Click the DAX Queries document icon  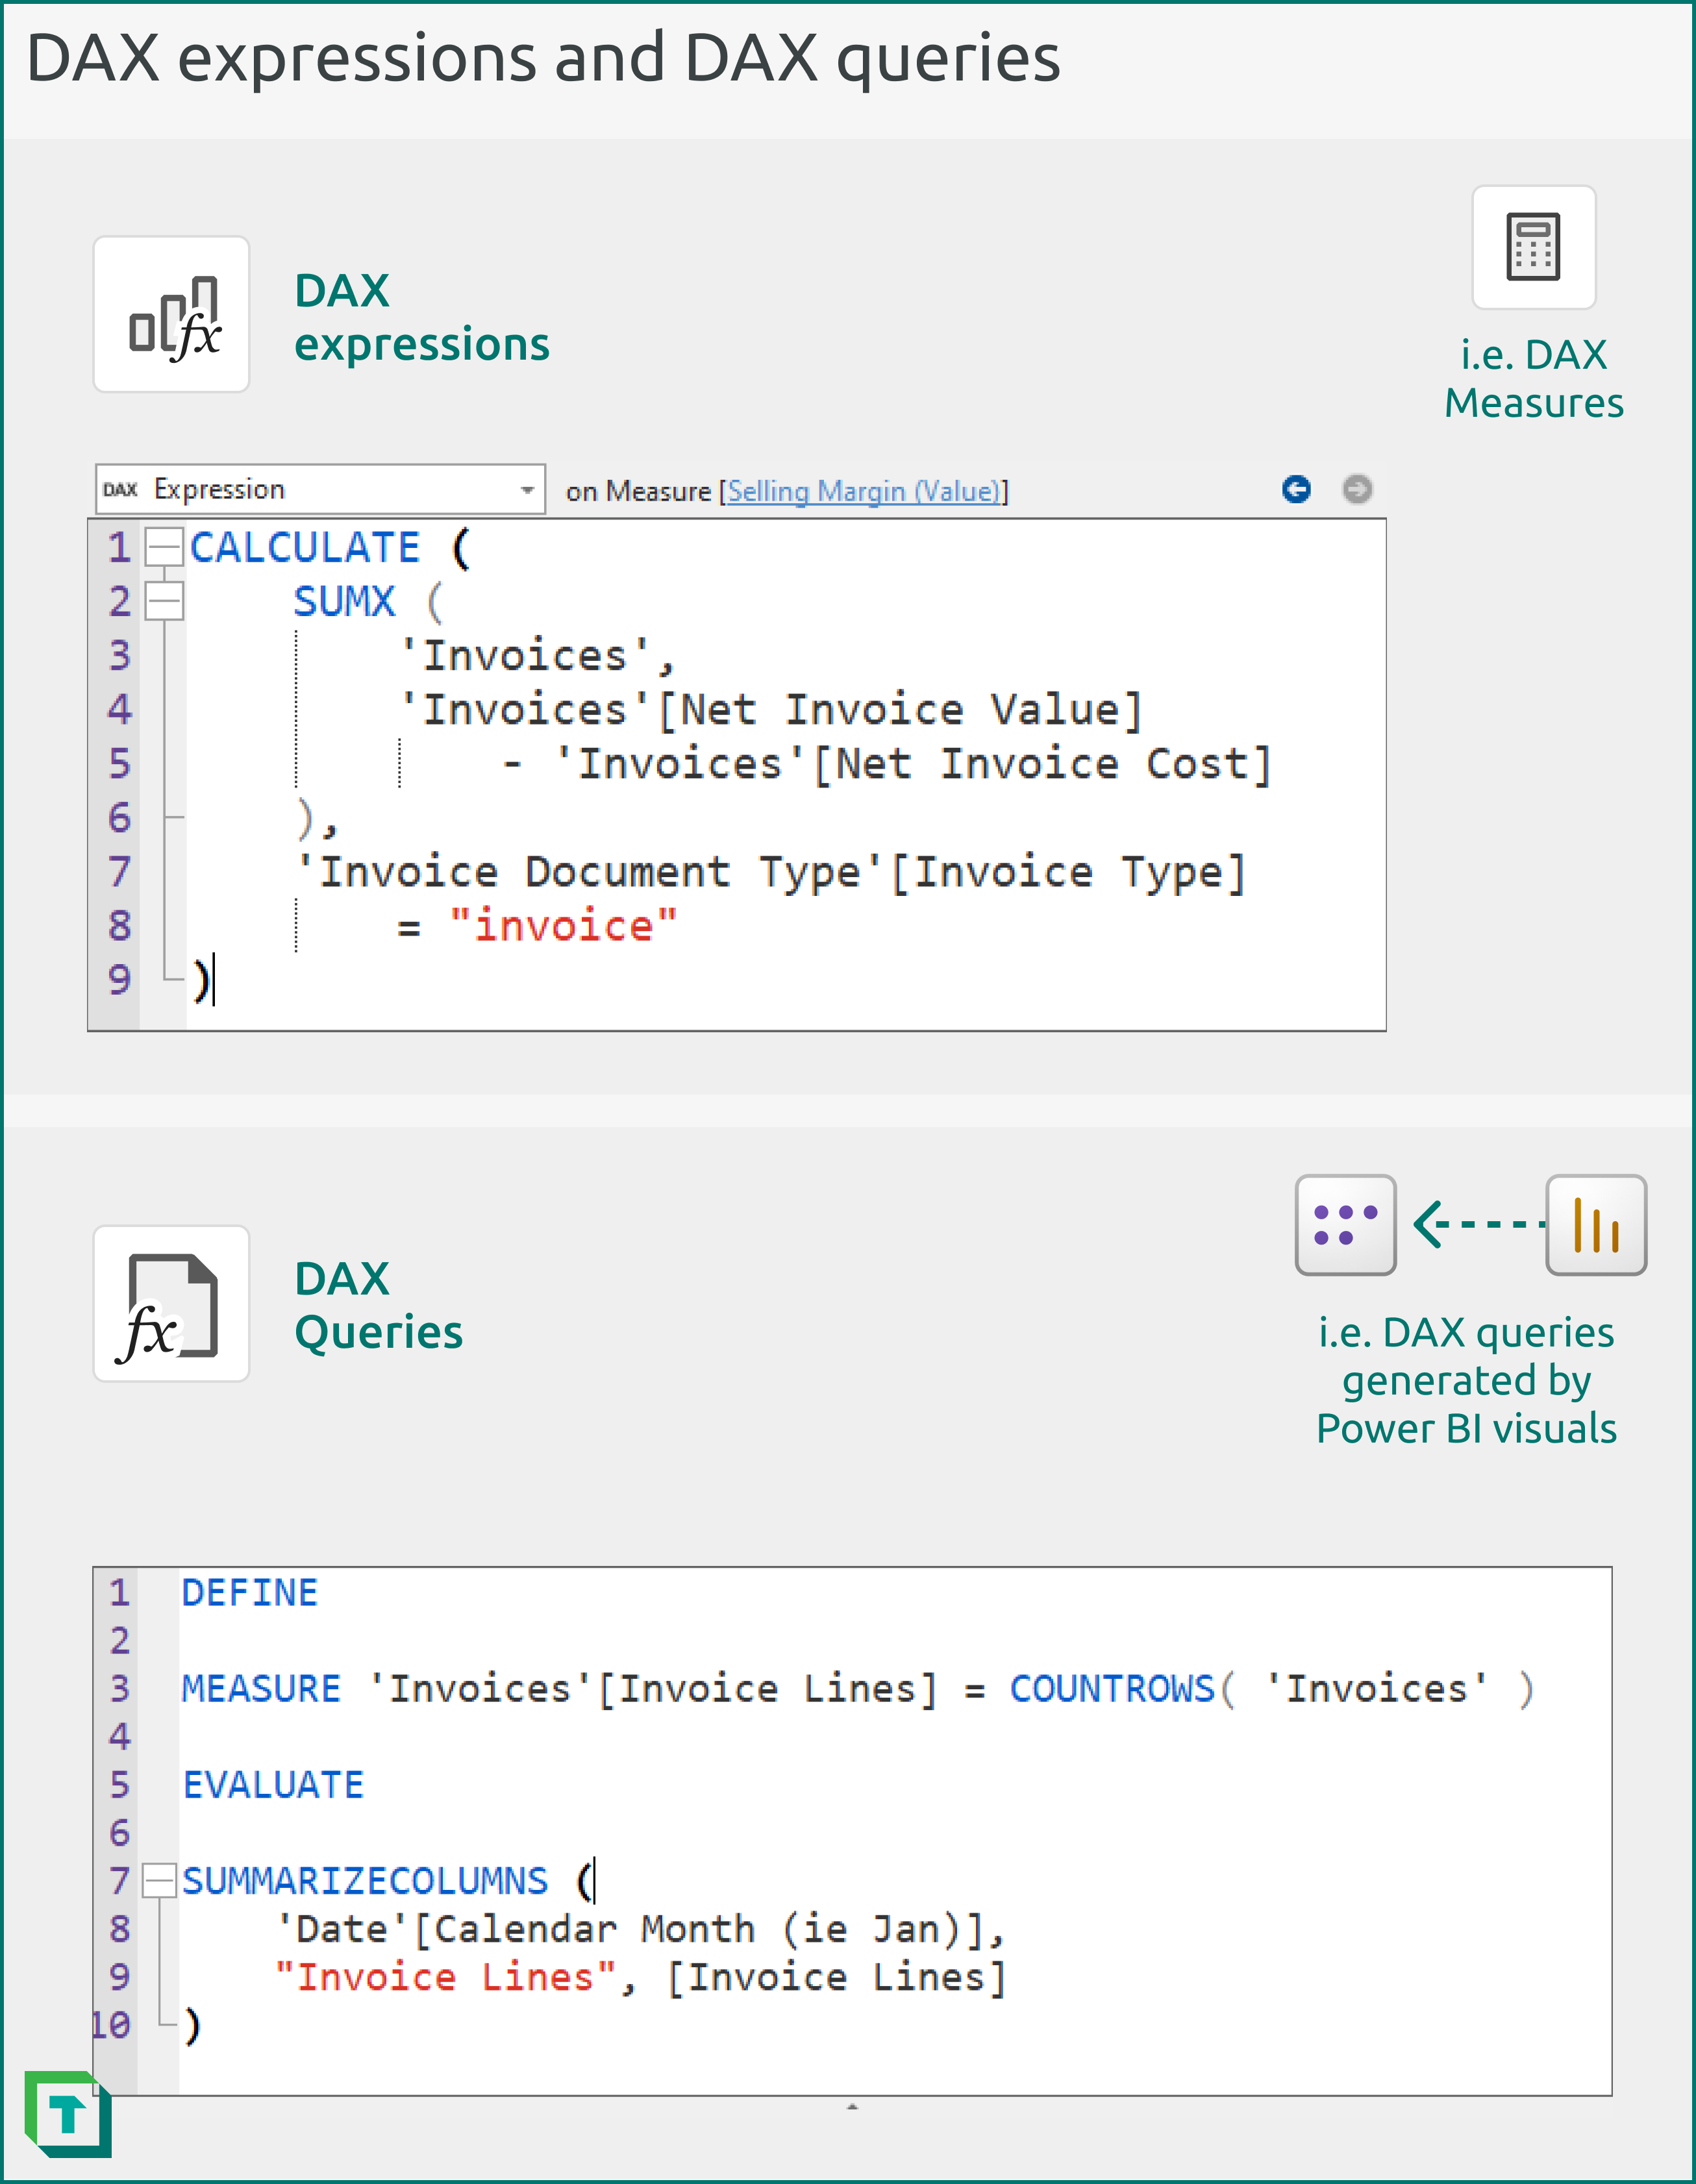click(171, 1303)
